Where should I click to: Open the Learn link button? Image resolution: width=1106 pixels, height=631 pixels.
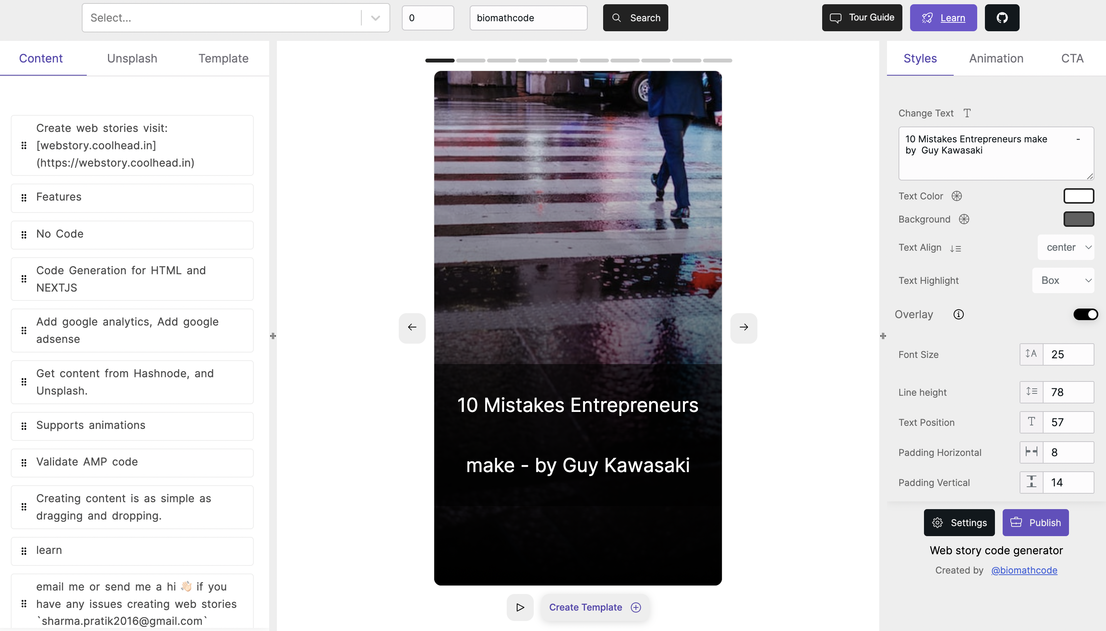[943, 18]
